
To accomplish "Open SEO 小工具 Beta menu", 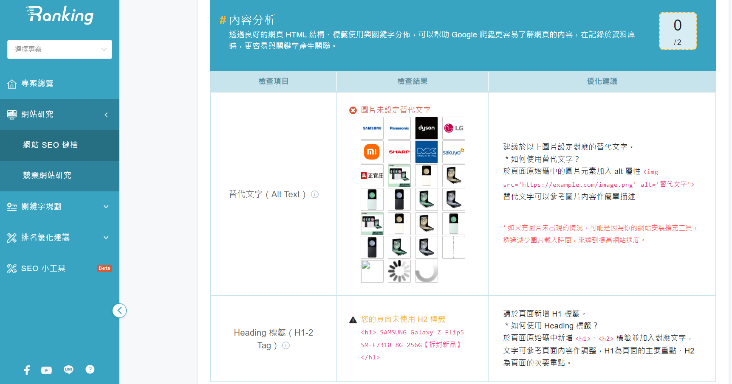I will coord(59,269).
